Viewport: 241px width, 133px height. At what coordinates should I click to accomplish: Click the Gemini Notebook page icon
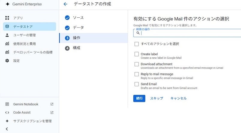[x=7, y=104]
